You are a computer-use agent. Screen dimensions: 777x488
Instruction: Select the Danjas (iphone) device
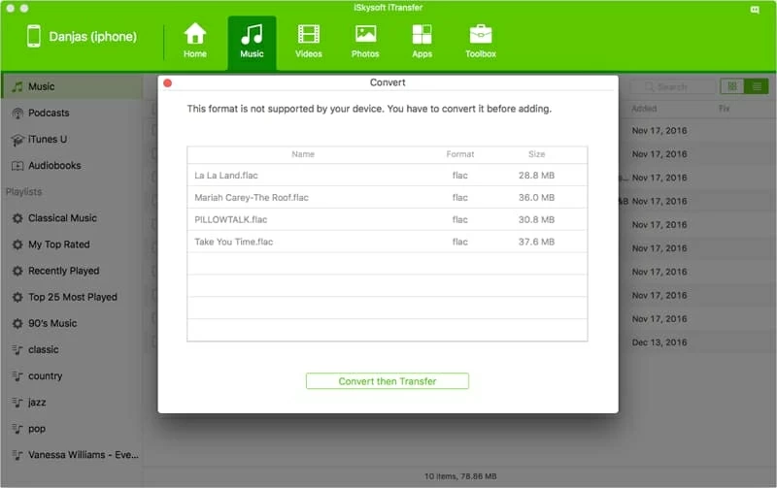(80, 38)
